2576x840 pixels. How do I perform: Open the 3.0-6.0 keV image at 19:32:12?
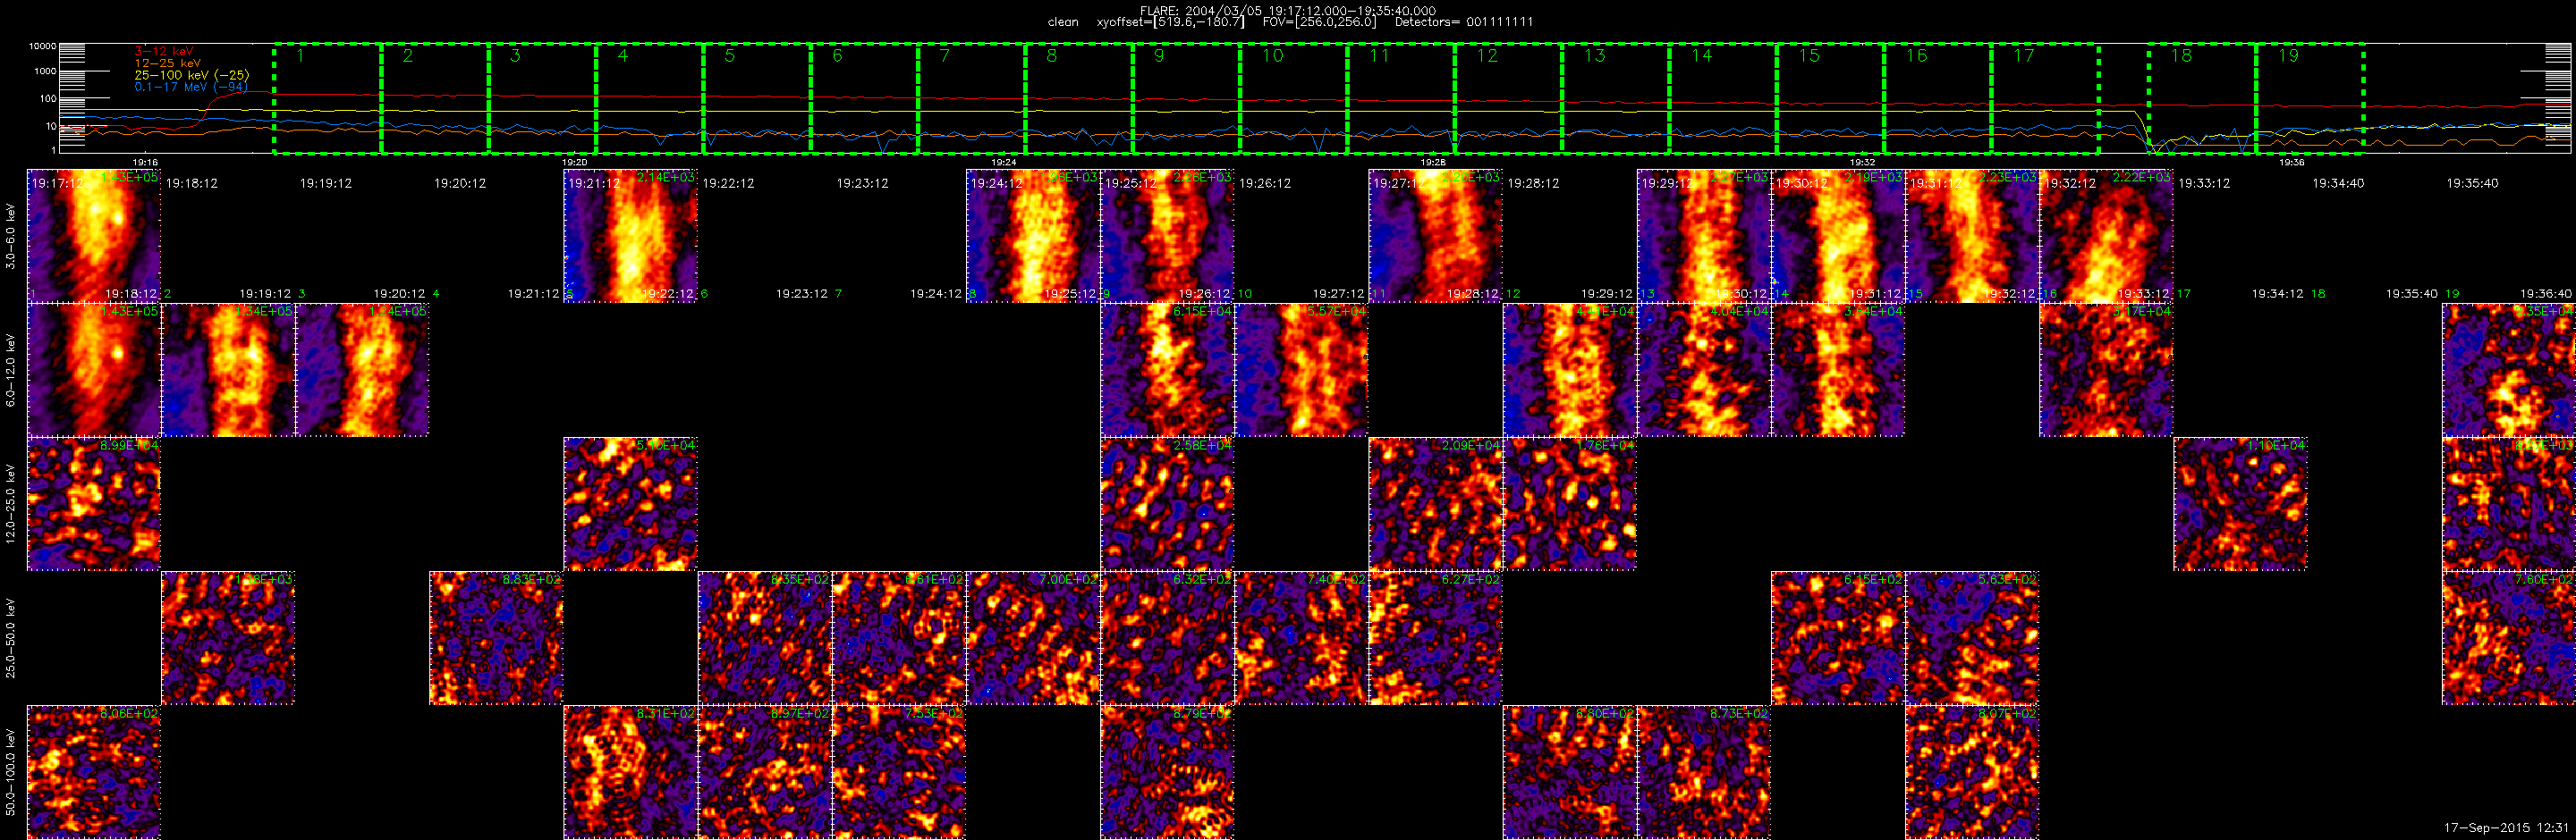click(x=2107, y=236)
